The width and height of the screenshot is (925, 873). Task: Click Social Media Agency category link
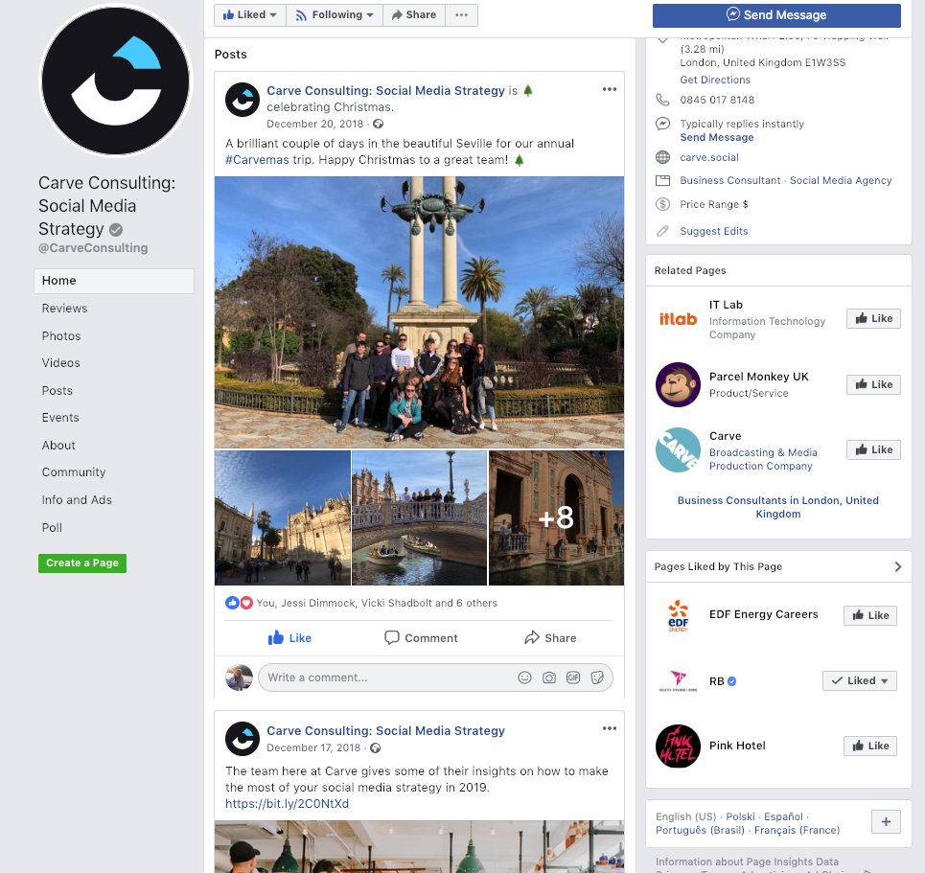point(841,180)
